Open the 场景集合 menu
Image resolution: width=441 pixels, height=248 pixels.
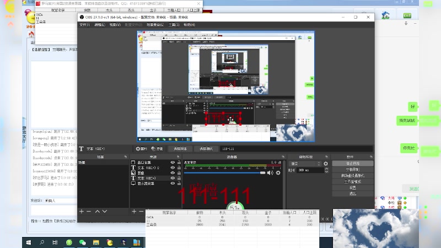pos(155,25)
